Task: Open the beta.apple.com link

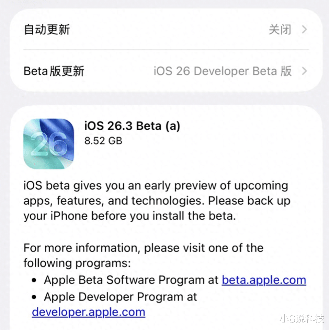Action: pyautogui.click(x=264, y=280)
